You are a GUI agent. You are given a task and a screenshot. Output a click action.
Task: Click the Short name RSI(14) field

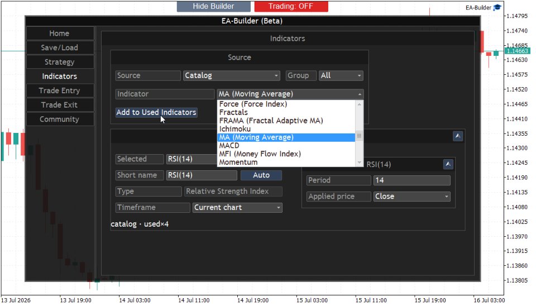[x=202, y=175]
